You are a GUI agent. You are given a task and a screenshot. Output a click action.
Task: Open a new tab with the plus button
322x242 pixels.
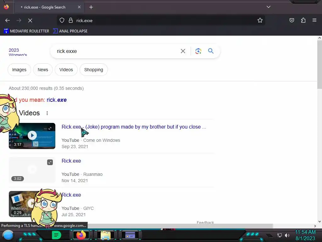[x=91, y=7]
